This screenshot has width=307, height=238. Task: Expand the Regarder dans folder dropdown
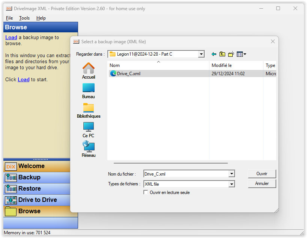click(201, 54)
